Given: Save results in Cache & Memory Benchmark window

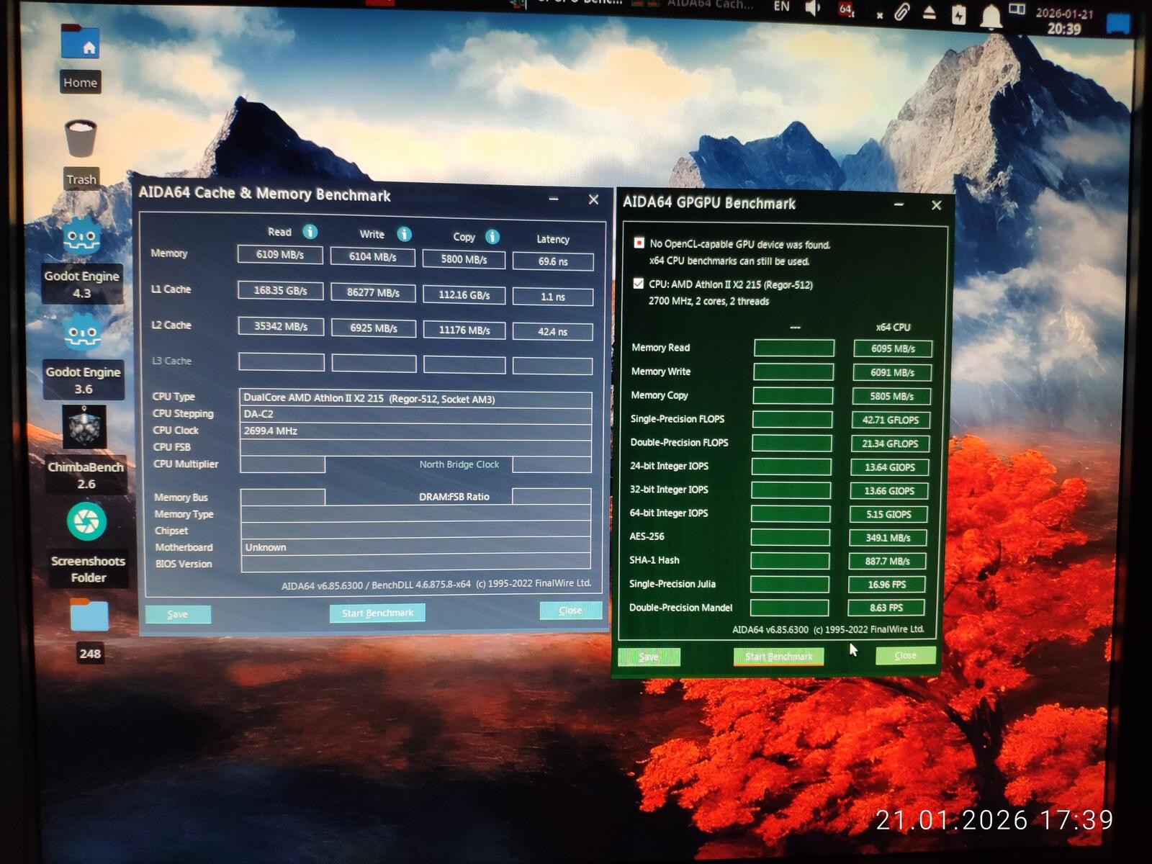Looking at the screenshot, I should tap(178, 614).
